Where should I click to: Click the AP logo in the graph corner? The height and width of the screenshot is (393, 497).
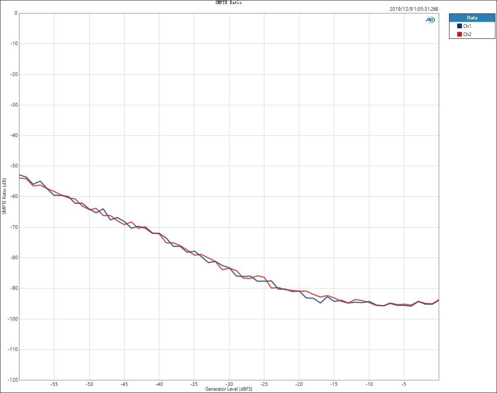(430, 20)
